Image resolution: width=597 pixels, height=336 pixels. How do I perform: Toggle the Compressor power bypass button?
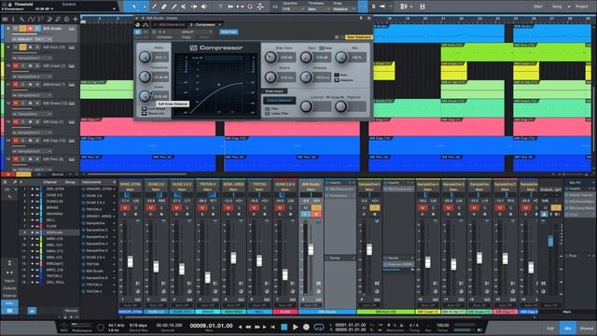138,32
